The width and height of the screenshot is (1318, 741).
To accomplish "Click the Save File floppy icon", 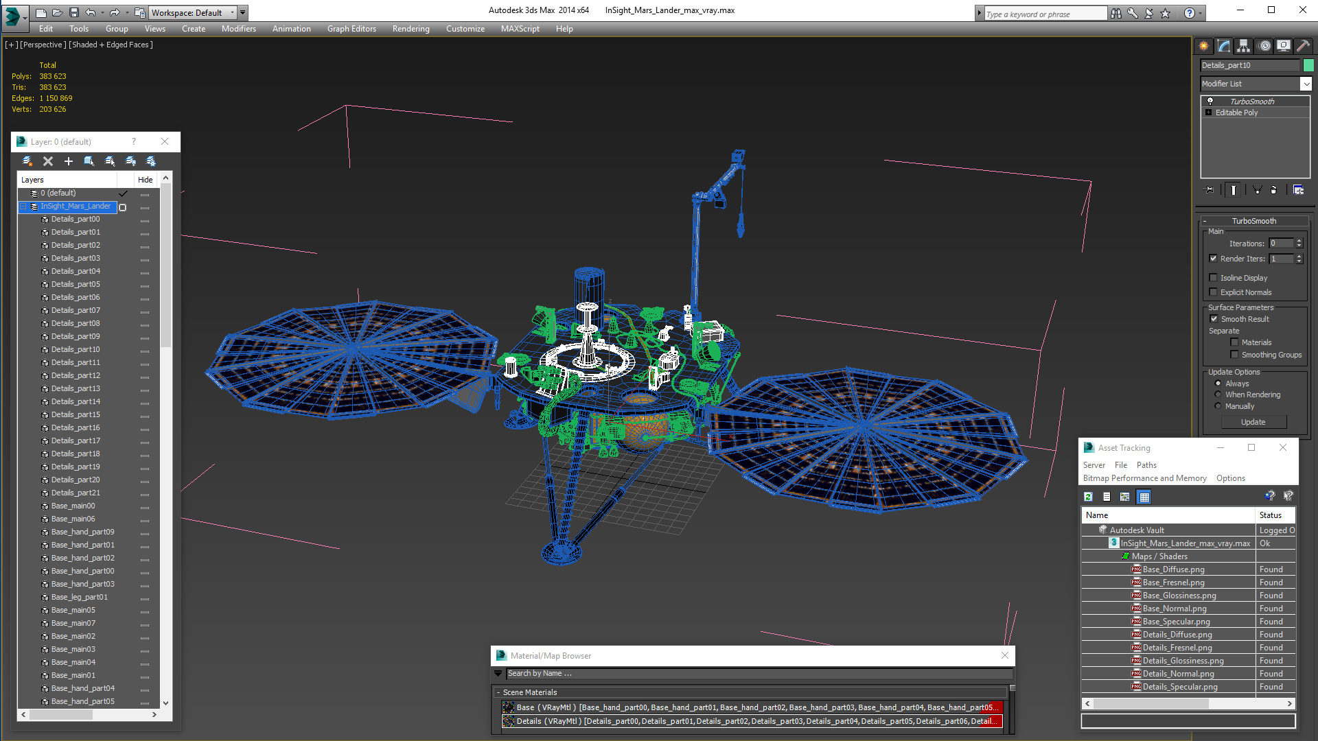I will (74, 12).
